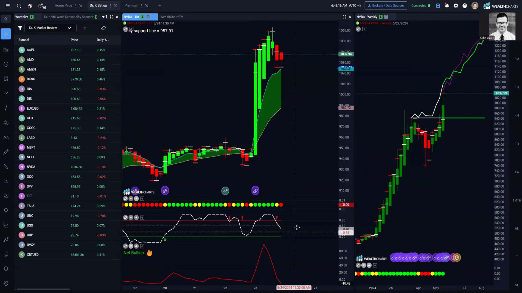Add indicator to NVDA weekly chart
This screenshot has width=522, height=293.
(x=364, y=29)
